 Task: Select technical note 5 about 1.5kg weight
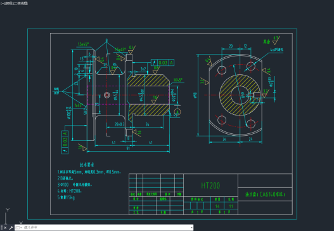pos(66,197)
